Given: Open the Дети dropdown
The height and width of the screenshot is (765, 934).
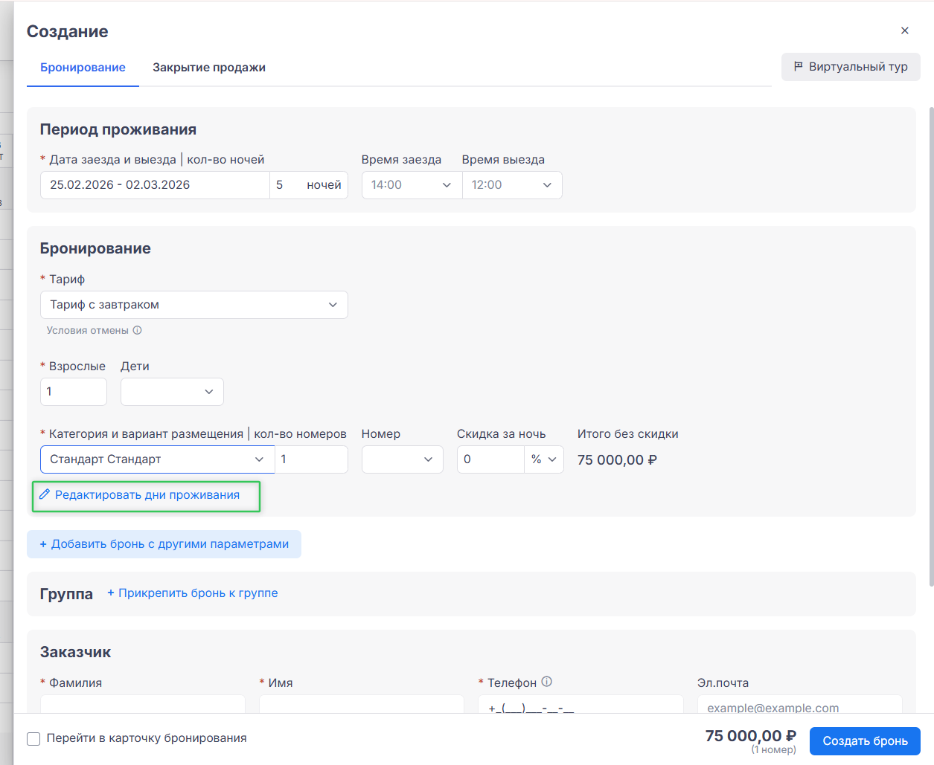Looking at the screenshot, I should click(x=172, y=392).
